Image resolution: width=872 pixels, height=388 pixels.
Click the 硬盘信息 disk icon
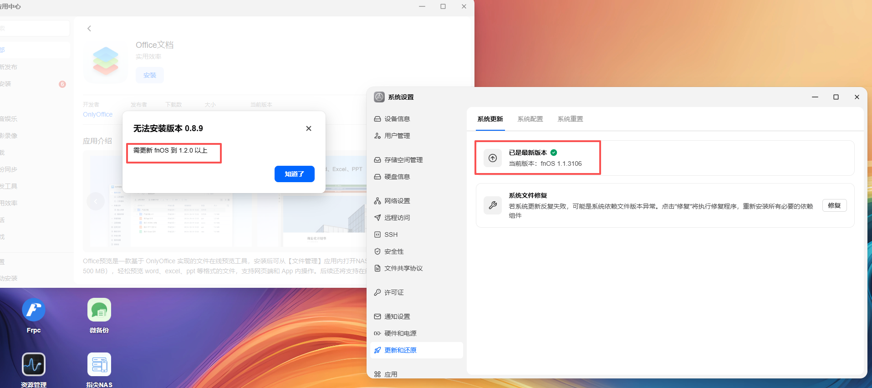tap(377, 177)
